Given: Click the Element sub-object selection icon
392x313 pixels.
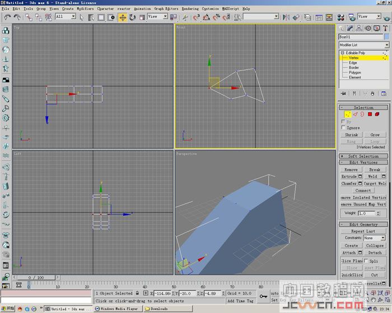Looking at the screenshot, I should (378, 114).
